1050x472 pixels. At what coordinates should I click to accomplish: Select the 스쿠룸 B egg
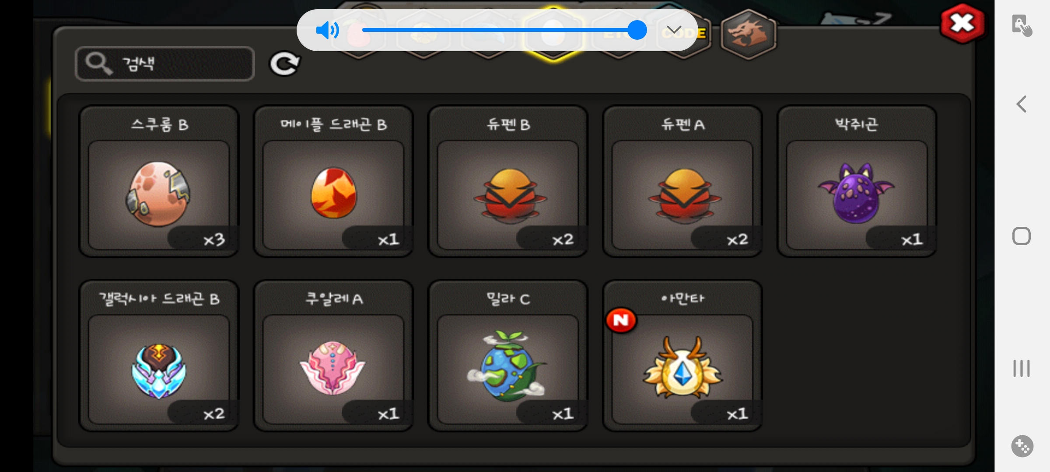pos(159,181)
